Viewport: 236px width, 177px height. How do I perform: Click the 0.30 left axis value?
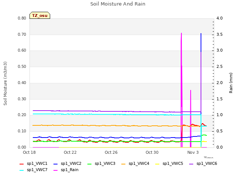(x=22, y=99)
